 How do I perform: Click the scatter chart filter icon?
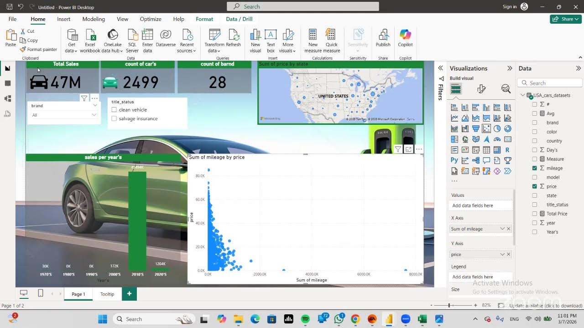[x=398, y=149]
